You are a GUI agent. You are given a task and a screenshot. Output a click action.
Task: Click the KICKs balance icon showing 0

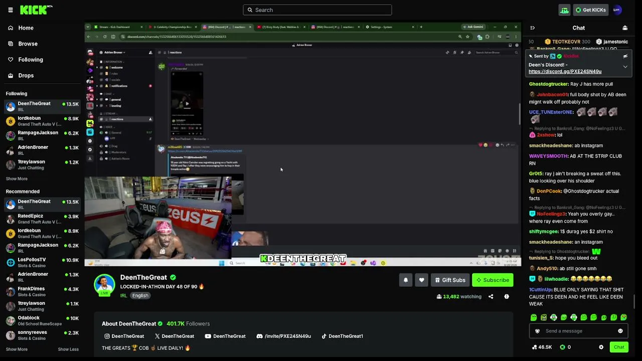point(565,347)
